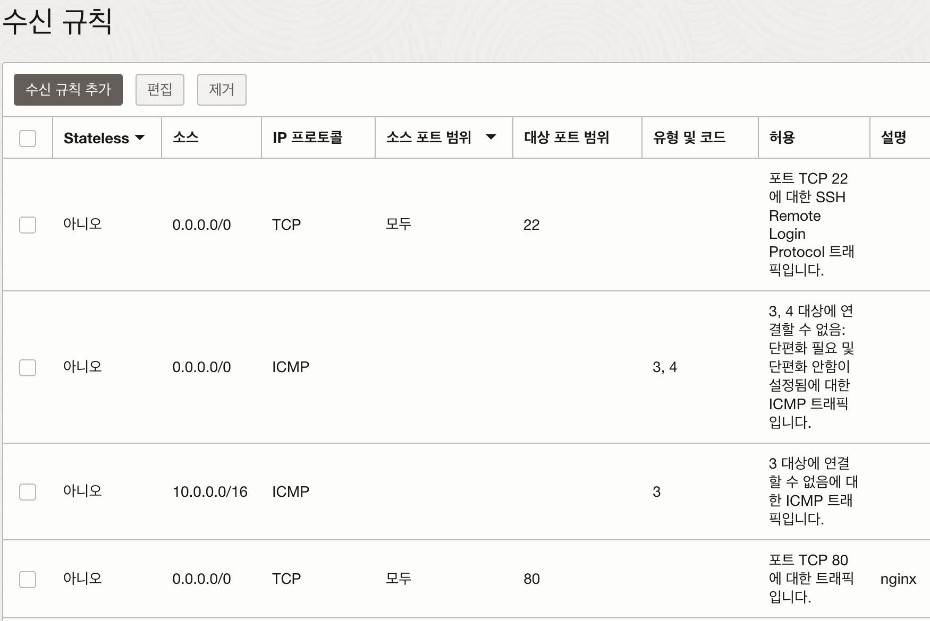Tick the checkbox for the 10.0.0.0/16 ICMP rule
Viewport: 930px width, 621px height.
pyautogui.click(x=28, y=491)
